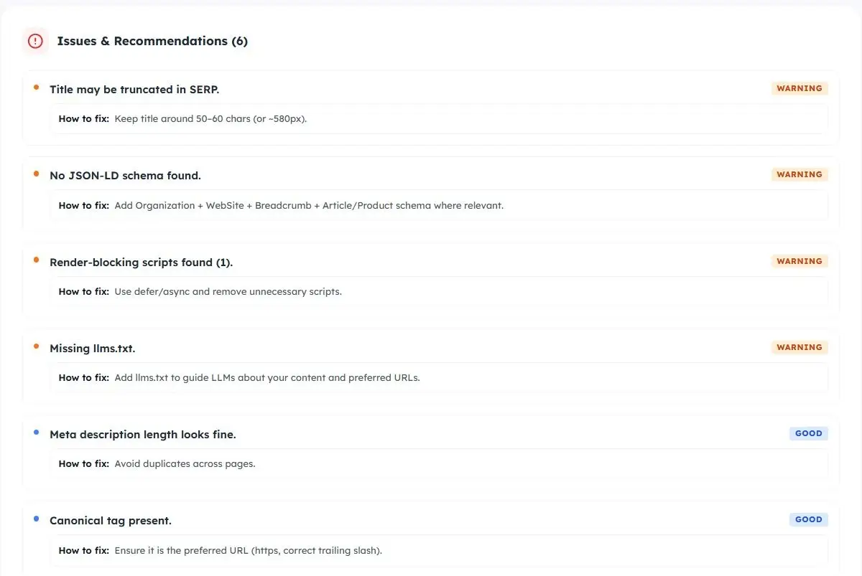
Task: Click the orange dot next to Title truncation issue
Action: [x=37, y=88]
